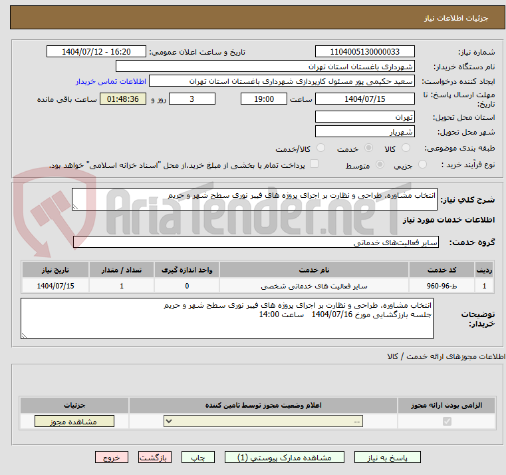Click the اطلاعات خدمات مورد نیاز section heading
Screen dimensions: 506x475
[x=449, y=220]
